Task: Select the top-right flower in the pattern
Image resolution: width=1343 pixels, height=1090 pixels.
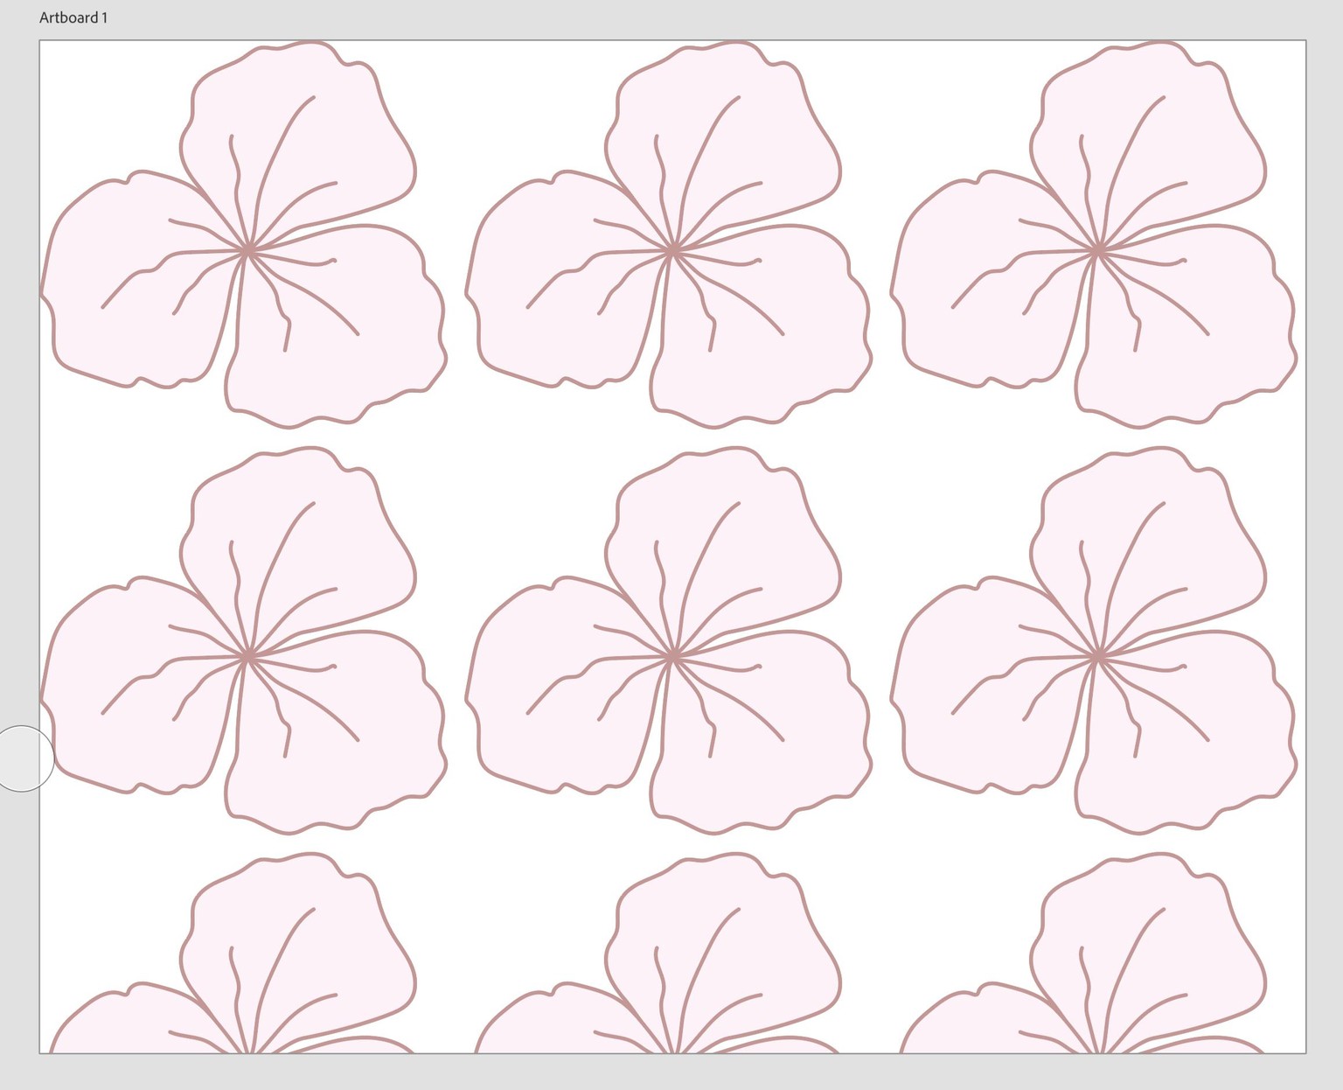Action: (x=1094, y=234)
